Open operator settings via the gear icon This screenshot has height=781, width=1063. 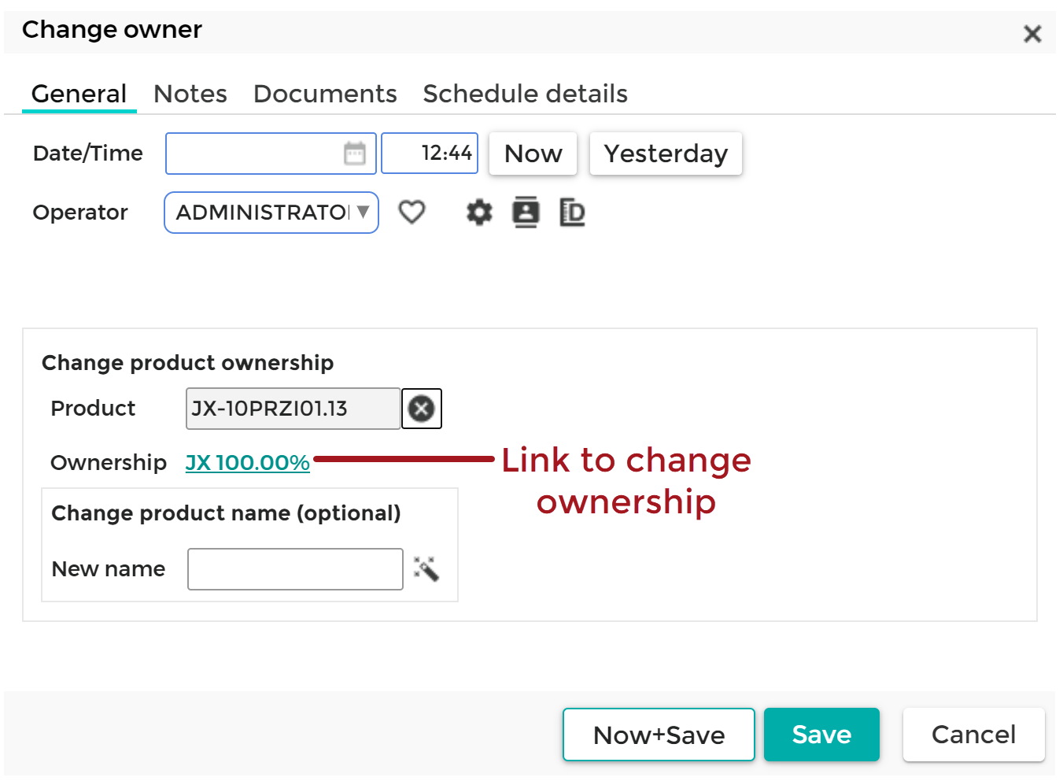point(478,212)
